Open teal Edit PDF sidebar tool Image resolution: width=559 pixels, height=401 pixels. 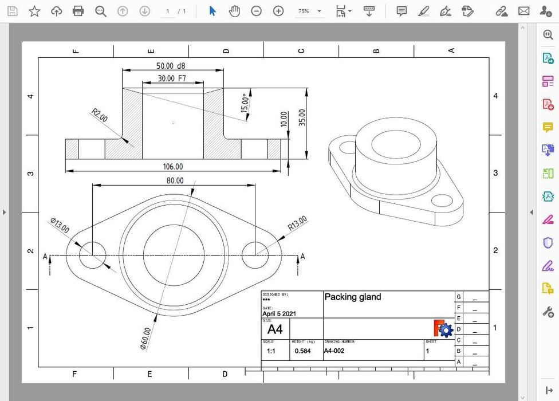point(548,196)
